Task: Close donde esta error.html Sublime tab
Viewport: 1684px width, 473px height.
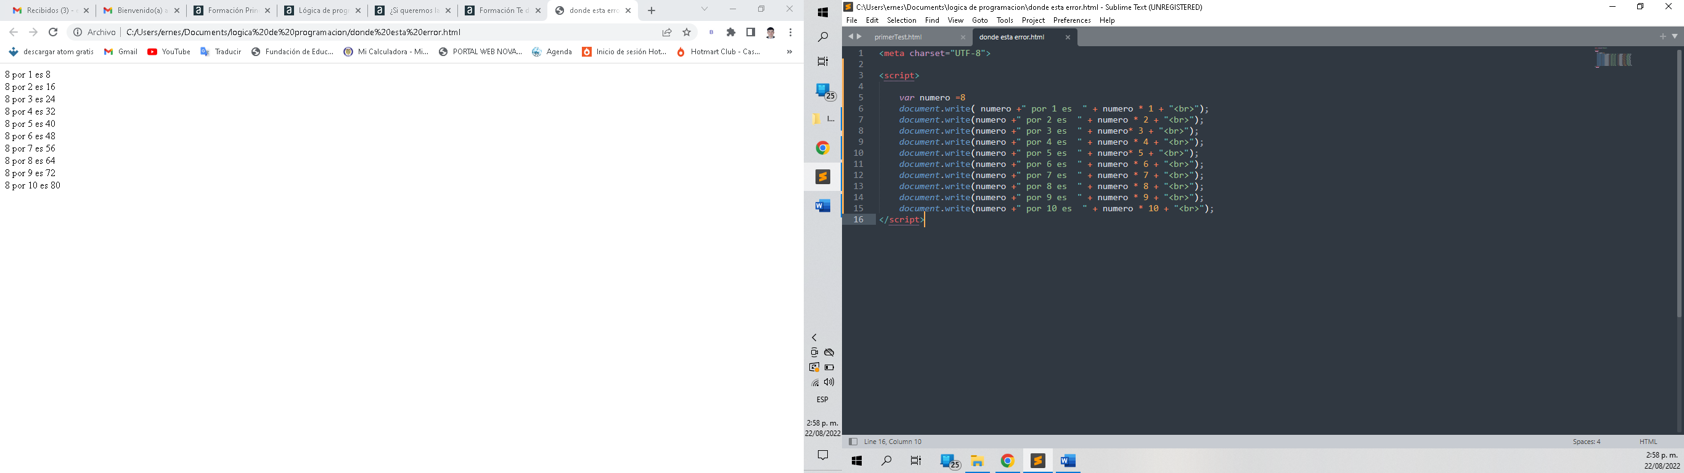Action: click(1068, 37)
